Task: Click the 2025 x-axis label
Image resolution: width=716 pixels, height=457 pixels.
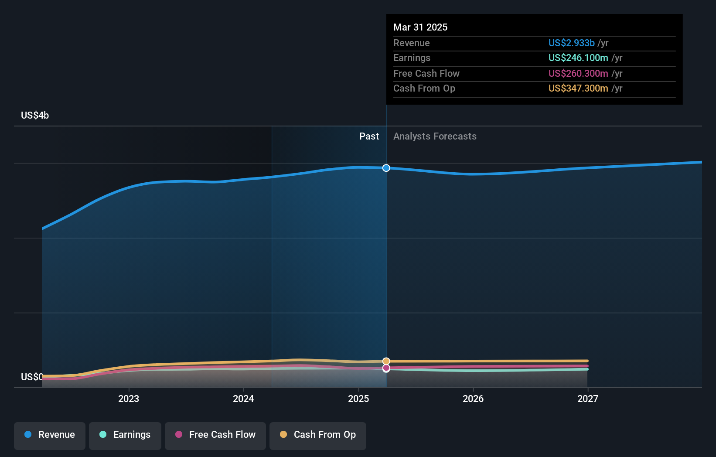Action: [358, 399]
